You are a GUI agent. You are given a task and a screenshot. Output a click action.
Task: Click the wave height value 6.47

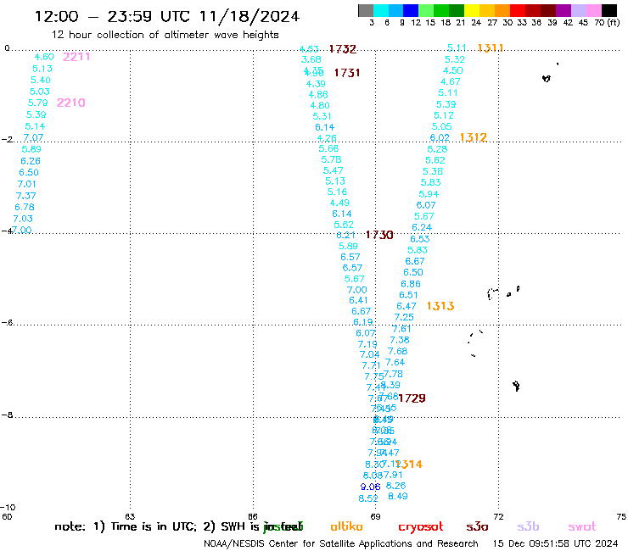407,306
